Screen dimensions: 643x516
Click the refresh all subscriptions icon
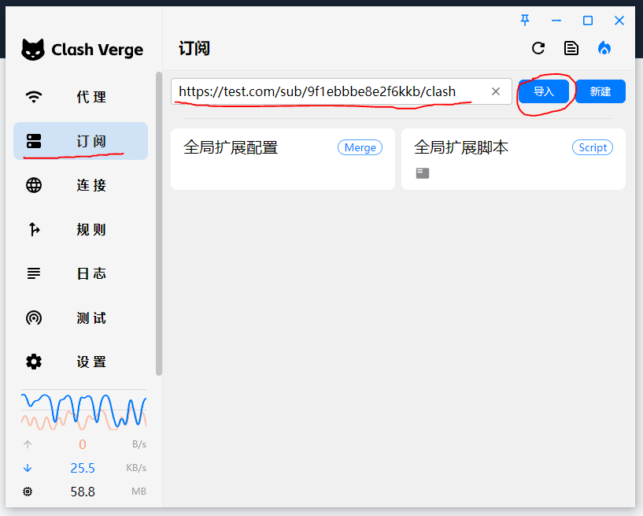pyautogui.click(x=538, y=48)
